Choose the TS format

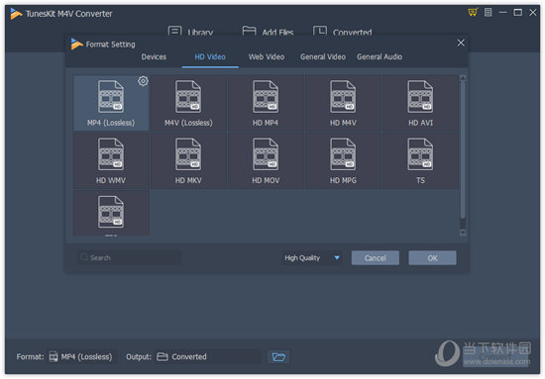point(420,161)
